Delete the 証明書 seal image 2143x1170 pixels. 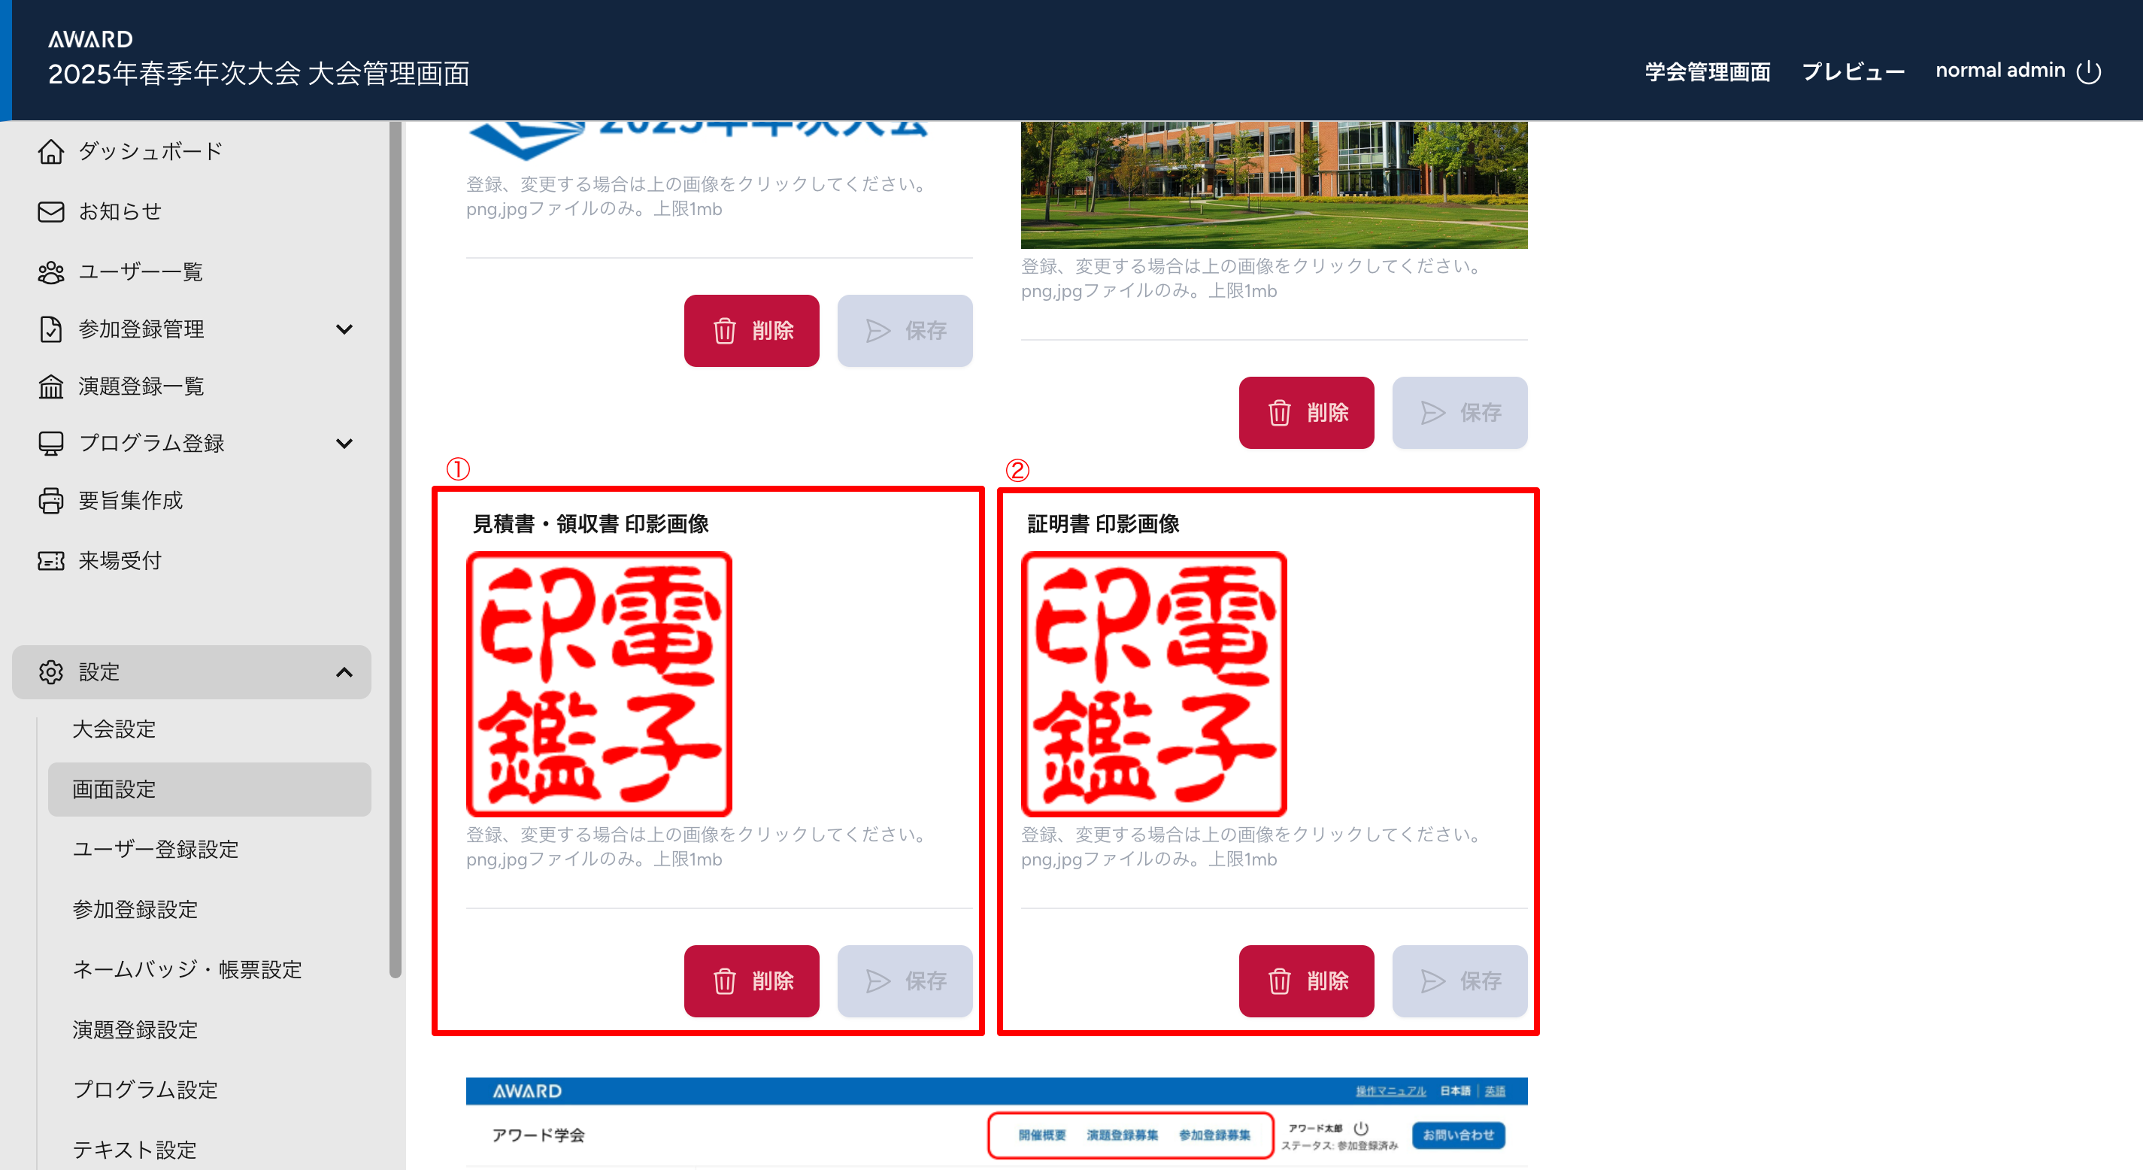click(x=1306, y=981)
